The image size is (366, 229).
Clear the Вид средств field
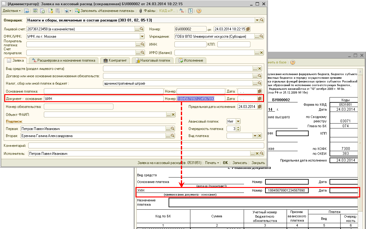pos(260,69)
